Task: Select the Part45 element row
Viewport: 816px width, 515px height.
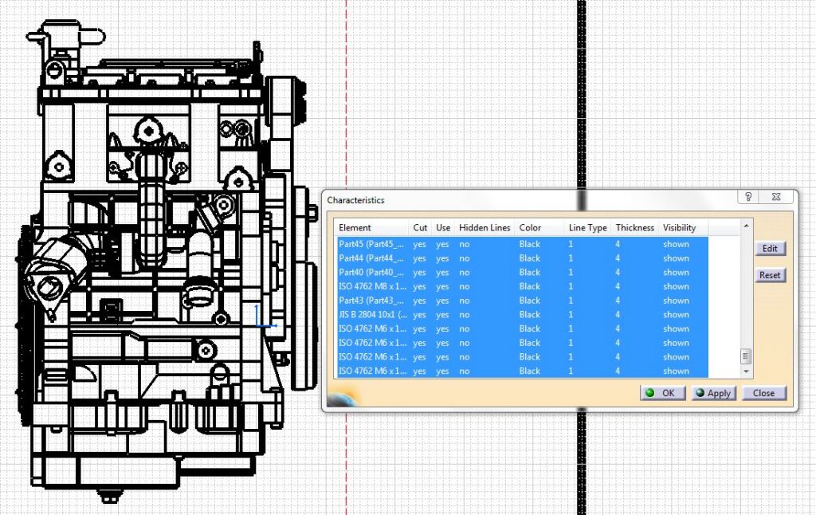Action: point(371,243)
